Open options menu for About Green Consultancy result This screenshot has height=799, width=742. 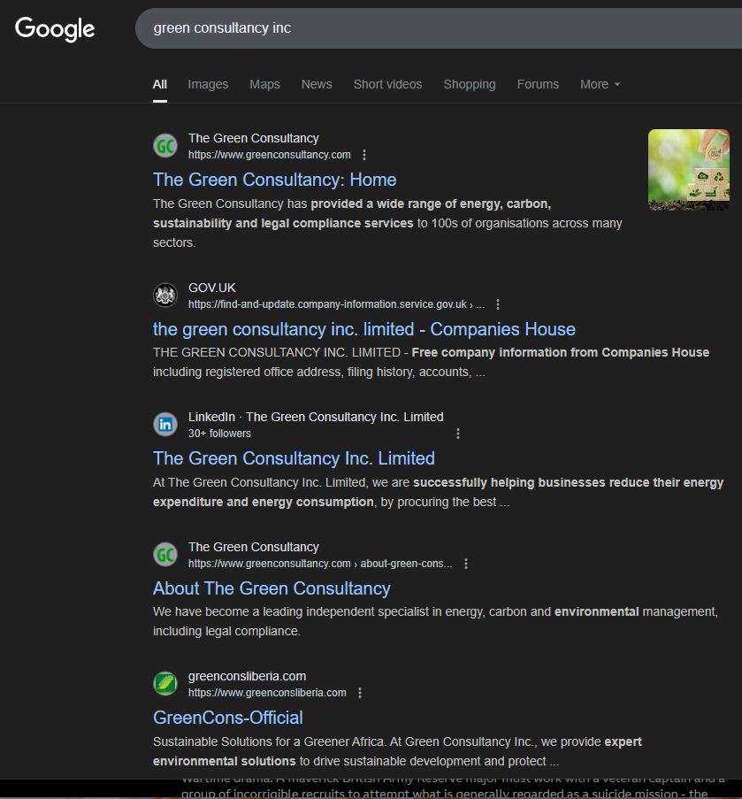pos(466,564)
